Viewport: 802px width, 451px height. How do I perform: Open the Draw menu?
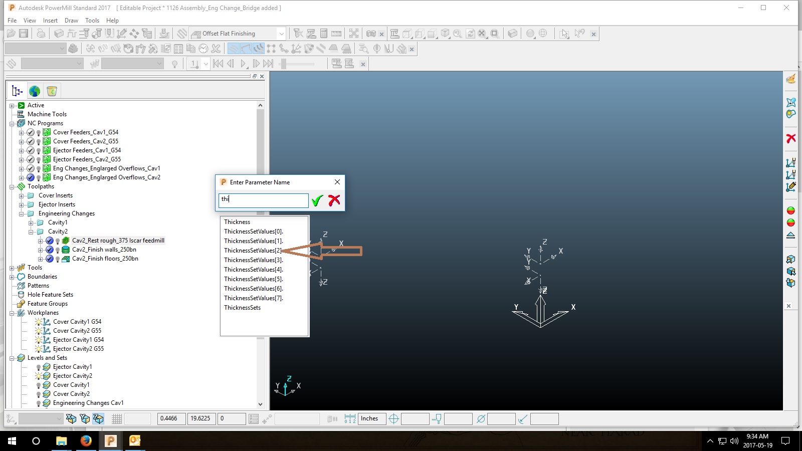coord(71,20)
